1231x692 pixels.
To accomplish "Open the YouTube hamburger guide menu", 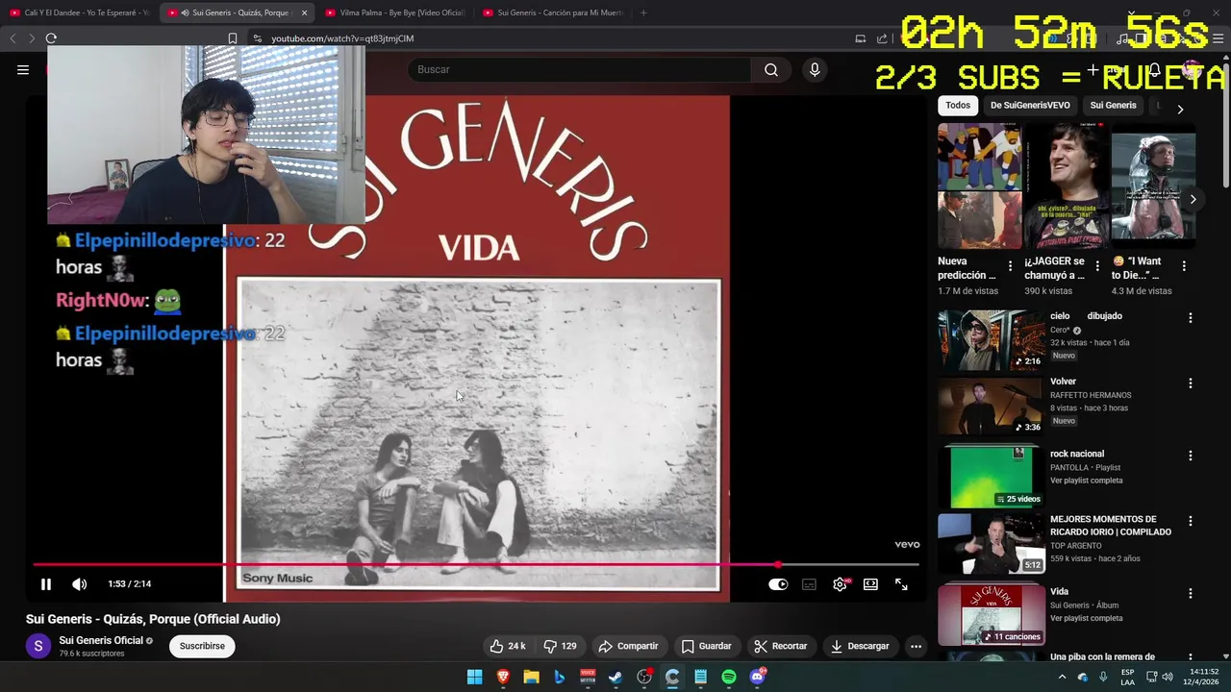I will (x=23, y=69).
